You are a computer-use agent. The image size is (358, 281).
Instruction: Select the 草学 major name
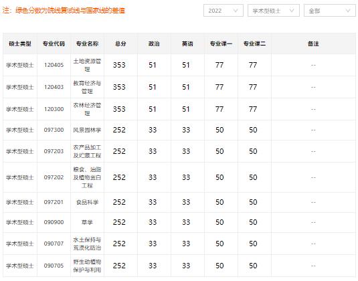coord(87,222)
